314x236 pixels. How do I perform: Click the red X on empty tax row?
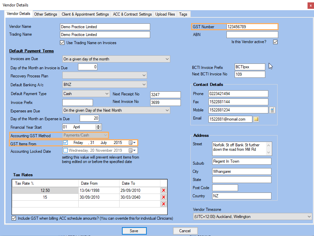163,204
